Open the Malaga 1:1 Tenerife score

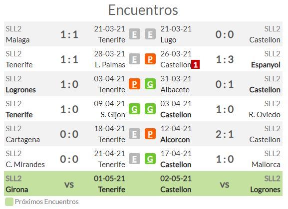[x=69, y=34]
